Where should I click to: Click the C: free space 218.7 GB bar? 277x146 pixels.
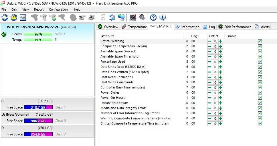point(38,107)
